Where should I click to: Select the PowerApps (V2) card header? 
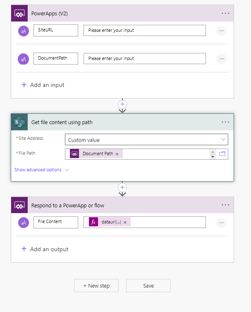(x=122, y=13)
